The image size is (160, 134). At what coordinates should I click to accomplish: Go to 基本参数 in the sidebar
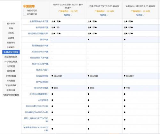(11, 23)
